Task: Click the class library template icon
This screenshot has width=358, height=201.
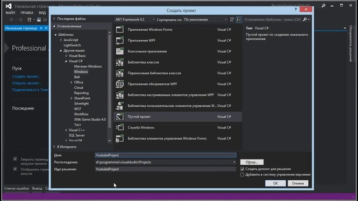Action: pos(120,62)
